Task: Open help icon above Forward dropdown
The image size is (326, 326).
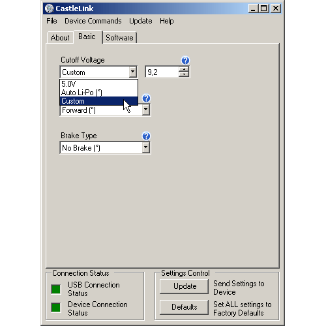Action: [146, 98]
